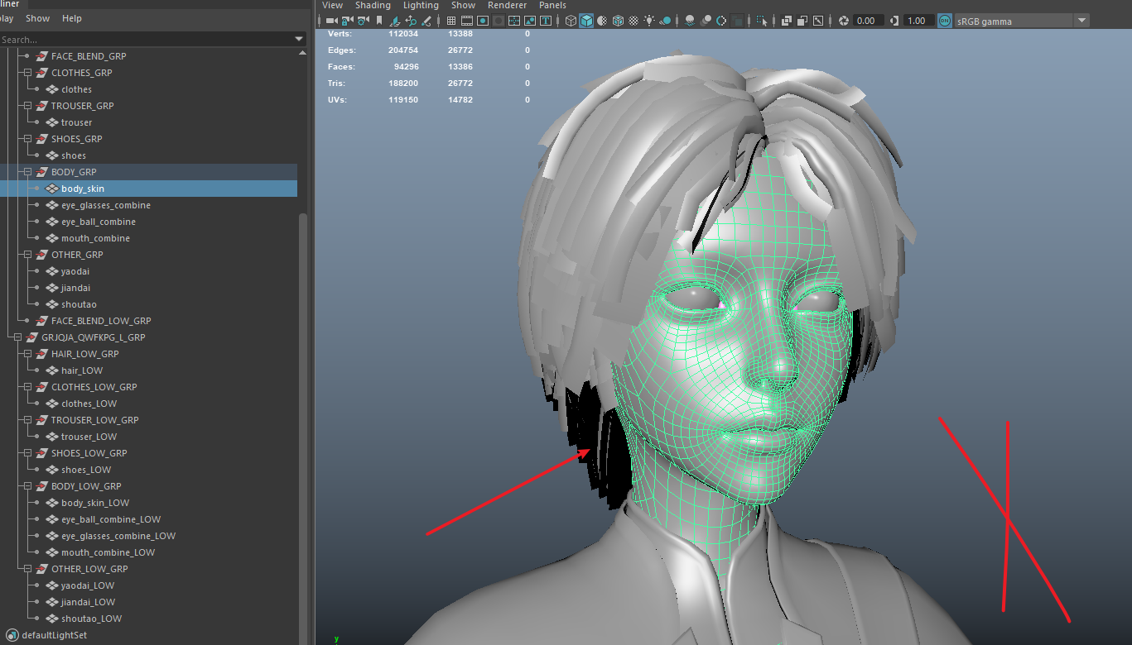Open the sRGB gamma dropdown
The height and width of the screenshot is (645, 1132).
click(1081, 21)
